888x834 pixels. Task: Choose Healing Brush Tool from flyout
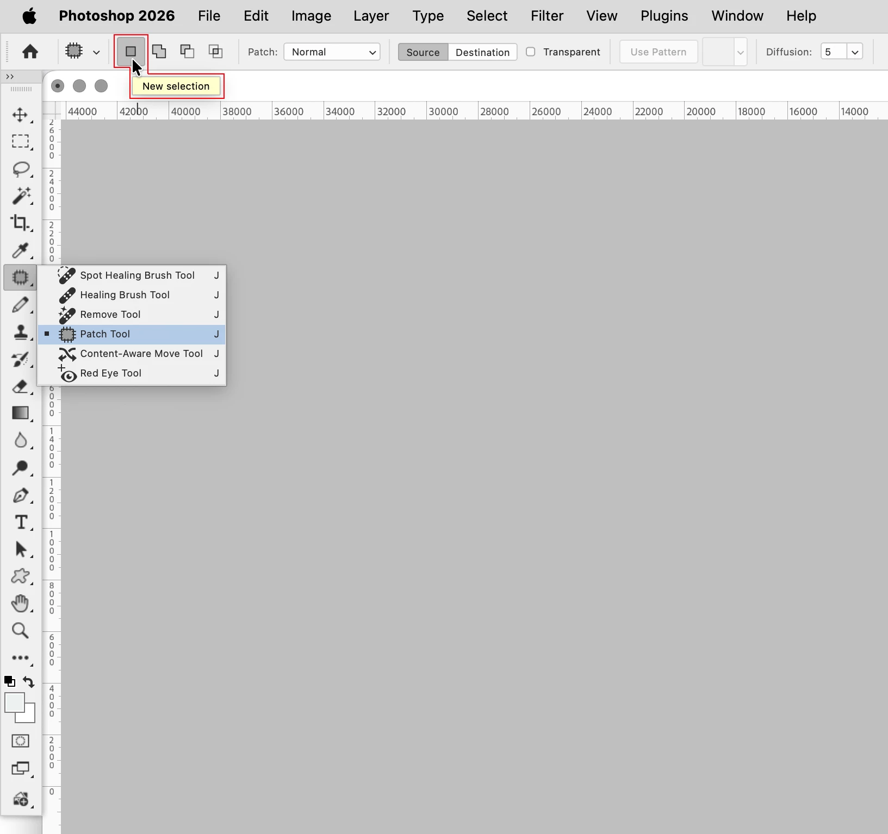click(x=132, y=295)
